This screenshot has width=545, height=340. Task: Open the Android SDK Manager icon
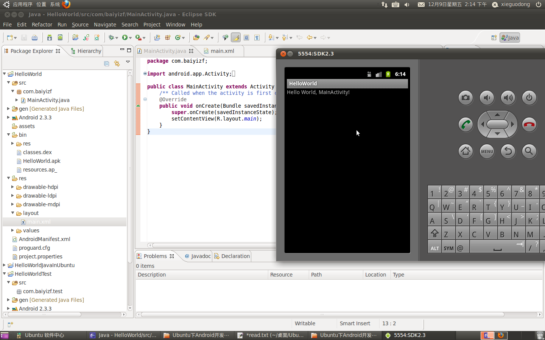tap(50, 37)
